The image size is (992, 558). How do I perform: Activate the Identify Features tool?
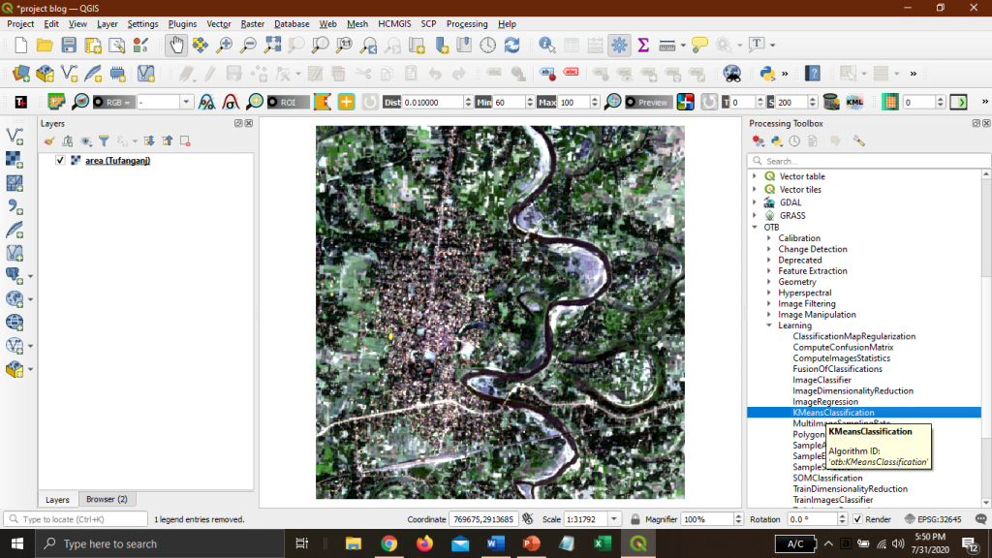(546, 45)
